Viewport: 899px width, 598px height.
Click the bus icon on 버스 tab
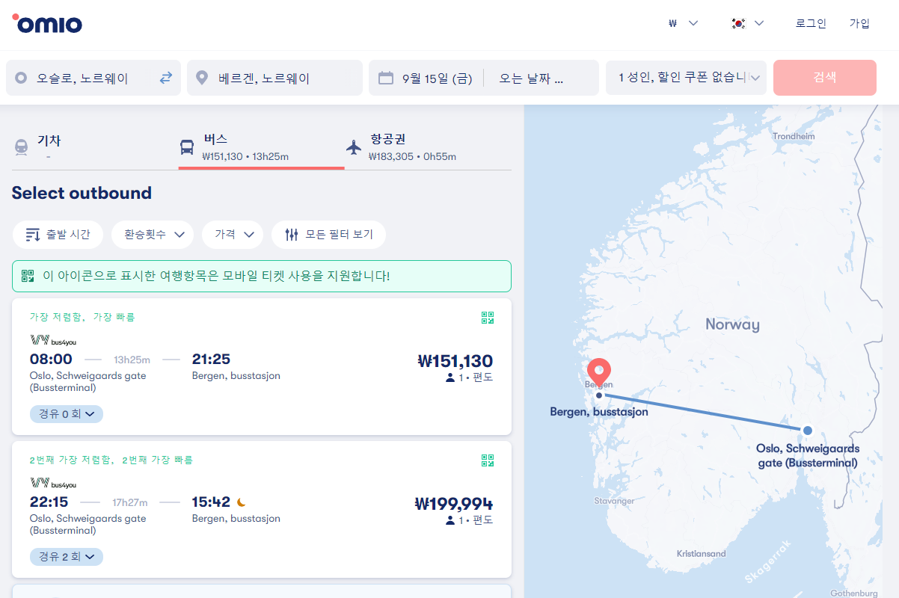point(187,147)
